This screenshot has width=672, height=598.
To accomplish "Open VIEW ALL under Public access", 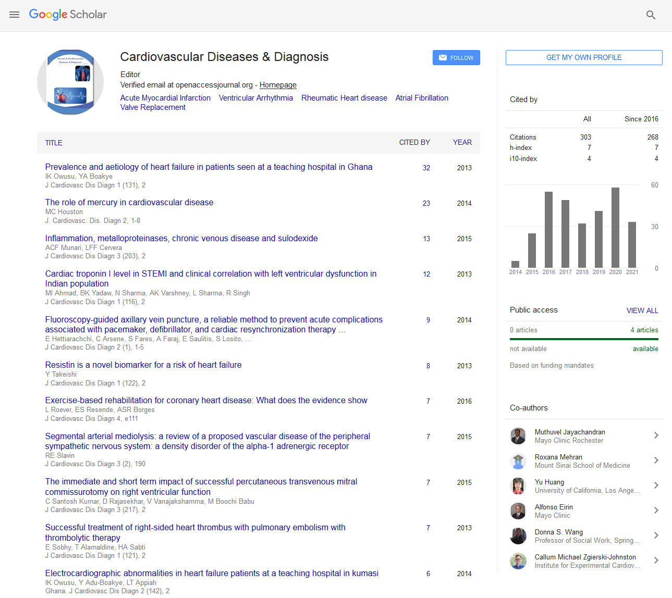I will point(642,310).
